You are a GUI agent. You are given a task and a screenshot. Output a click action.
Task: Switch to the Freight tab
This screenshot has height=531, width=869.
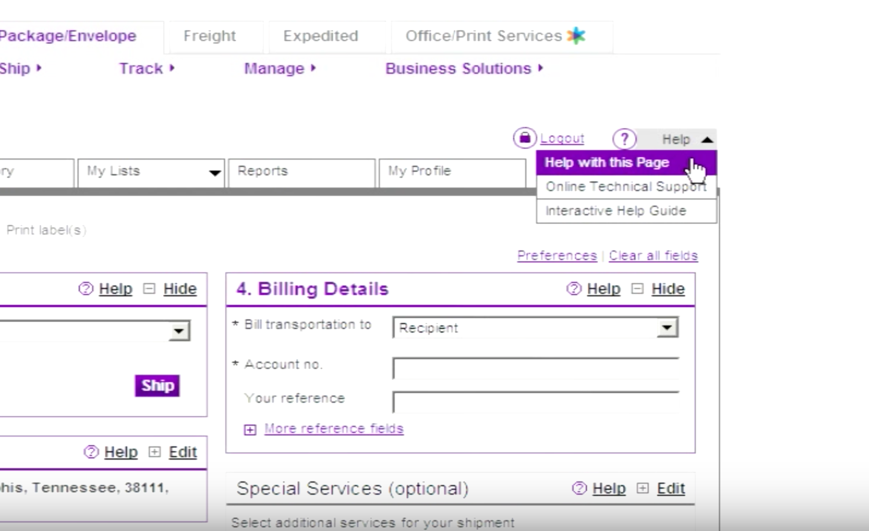pyautogui.click(x=209, y=36)
